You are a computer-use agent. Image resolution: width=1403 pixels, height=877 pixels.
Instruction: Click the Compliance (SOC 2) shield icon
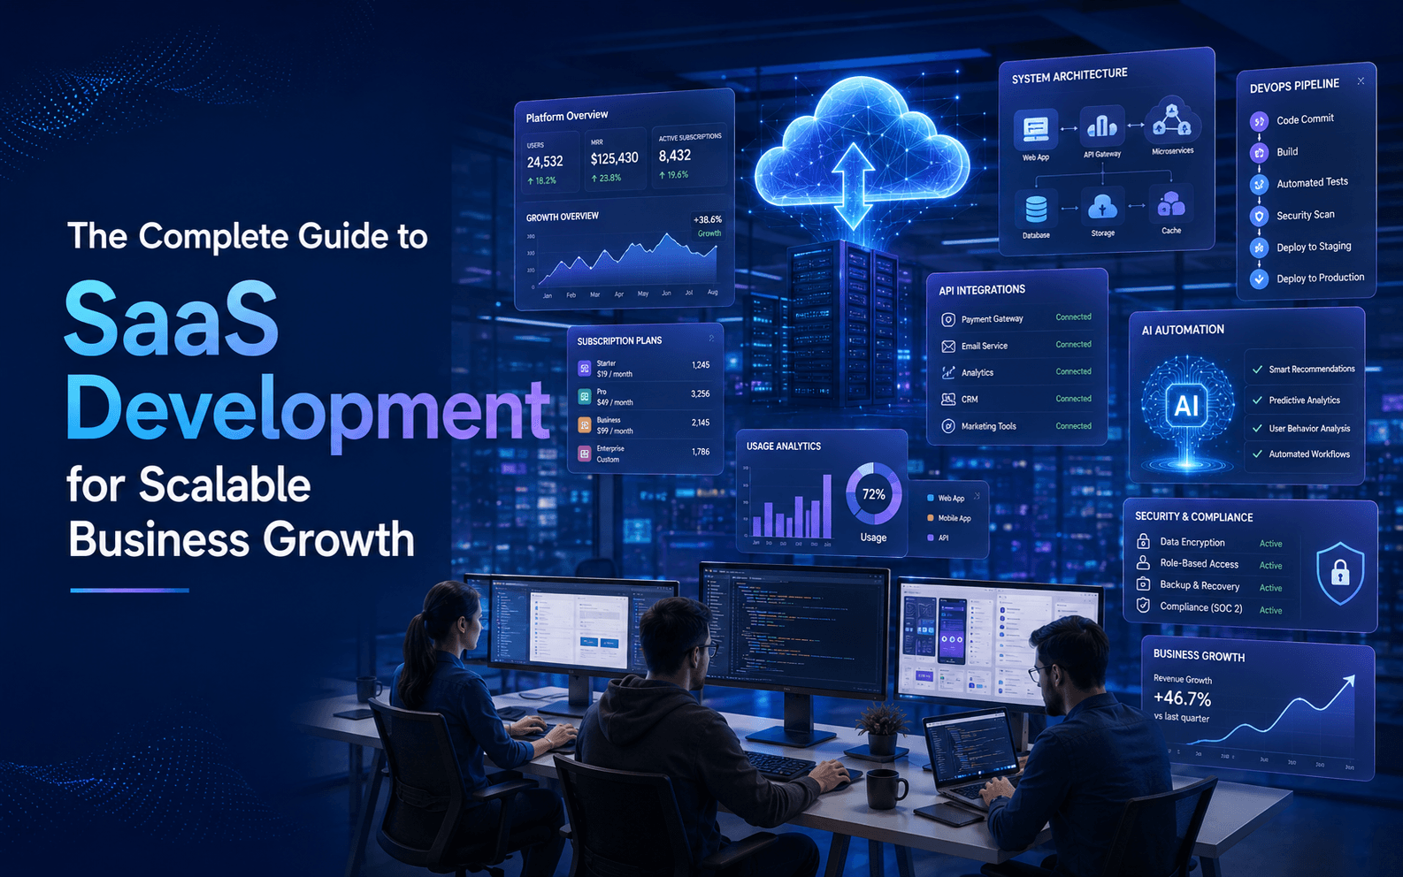click(x=1143, y=606)
